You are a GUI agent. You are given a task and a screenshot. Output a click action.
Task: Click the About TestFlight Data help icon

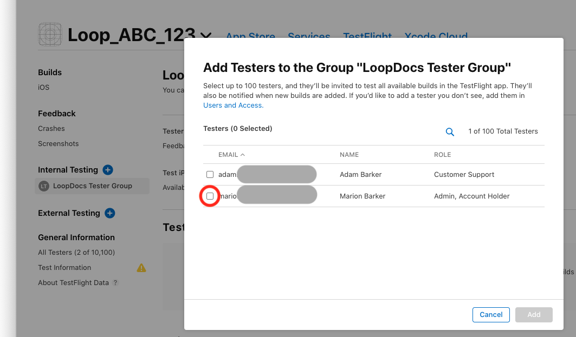point(115,283)
